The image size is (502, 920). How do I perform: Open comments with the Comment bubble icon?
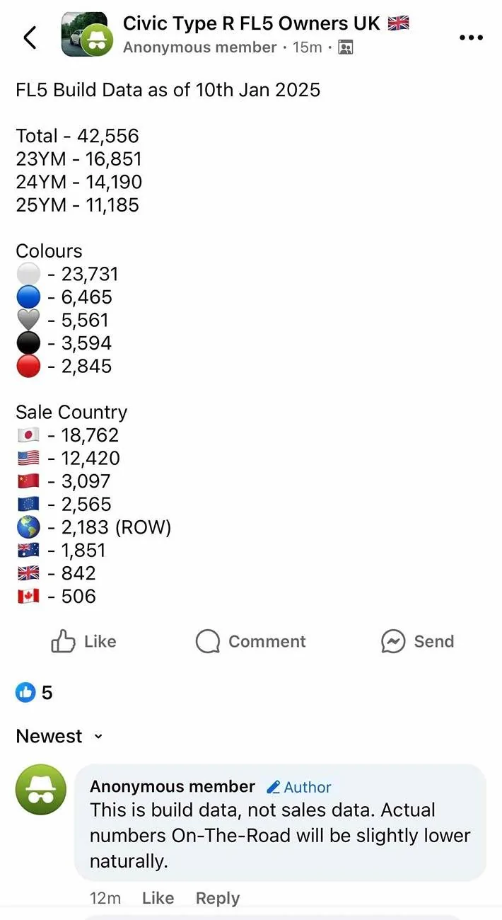pos(206,641)
